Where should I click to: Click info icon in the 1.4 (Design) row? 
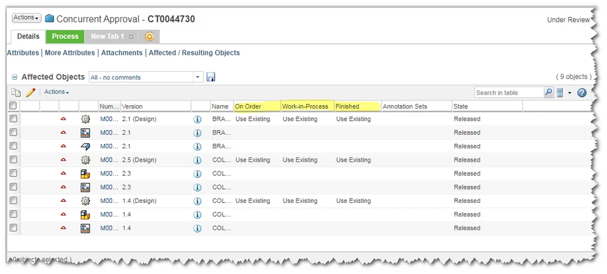[198, 201]
